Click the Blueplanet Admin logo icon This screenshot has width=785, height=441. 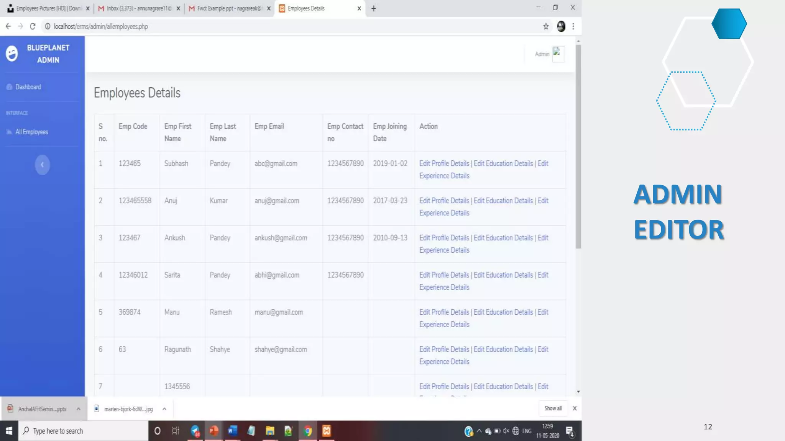(12, 54)
